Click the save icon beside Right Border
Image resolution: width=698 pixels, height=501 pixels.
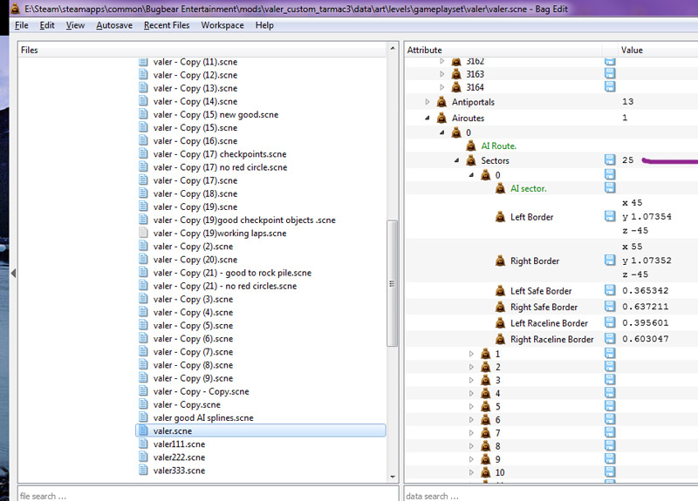610,260
